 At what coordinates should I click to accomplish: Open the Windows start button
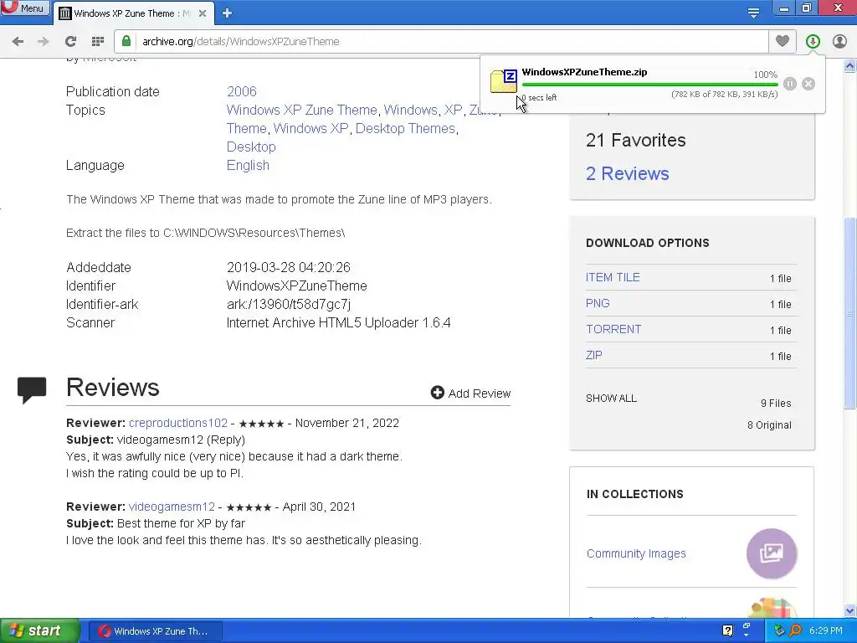pos(39,630)
